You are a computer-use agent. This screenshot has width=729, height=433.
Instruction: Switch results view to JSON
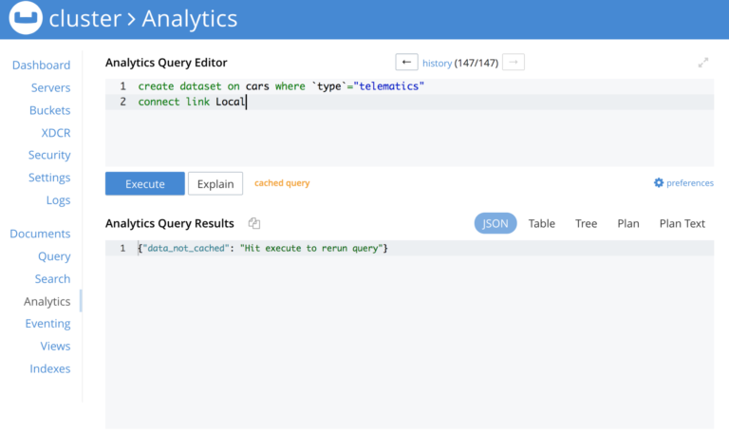click(x=495, y=223)
